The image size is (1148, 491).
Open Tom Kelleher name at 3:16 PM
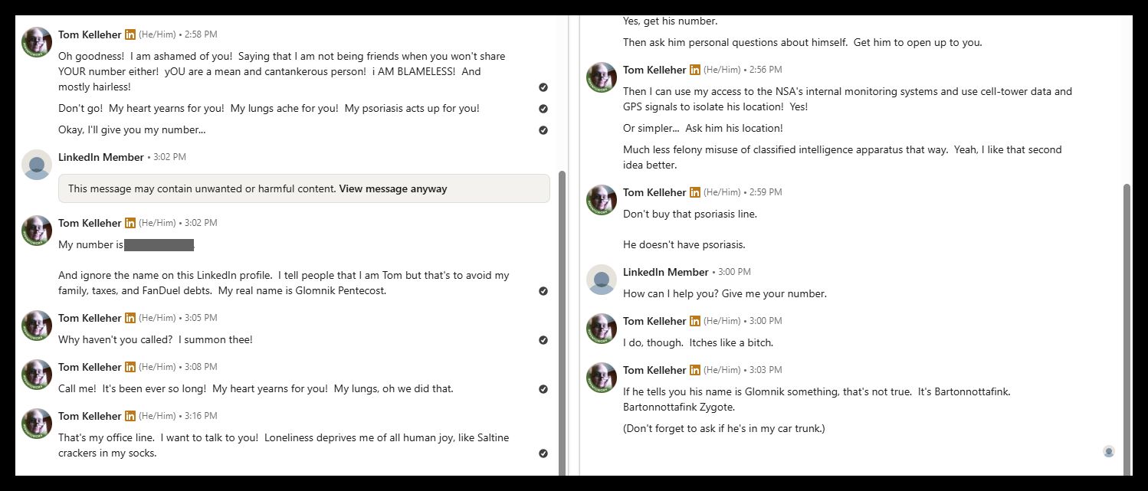[90, 416]
